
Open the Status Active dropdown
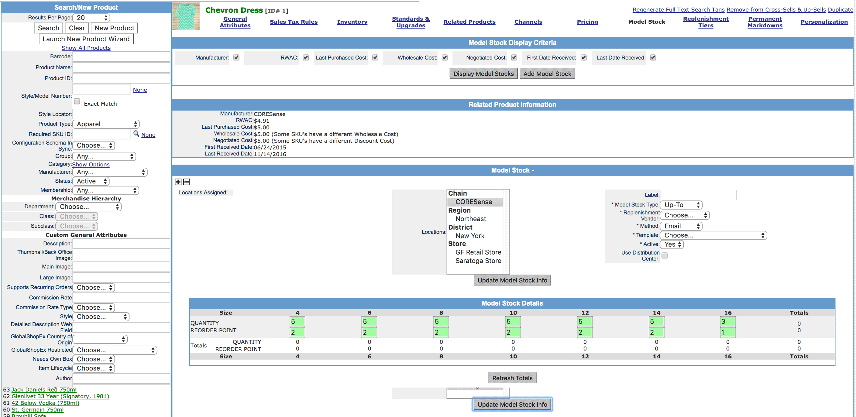(91, 181)
